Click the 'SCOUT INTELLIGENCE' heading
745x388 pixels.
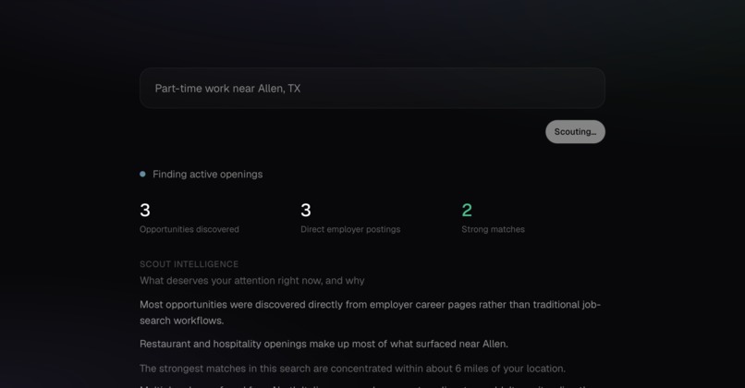pyautogui.click(x=189, y=264)
